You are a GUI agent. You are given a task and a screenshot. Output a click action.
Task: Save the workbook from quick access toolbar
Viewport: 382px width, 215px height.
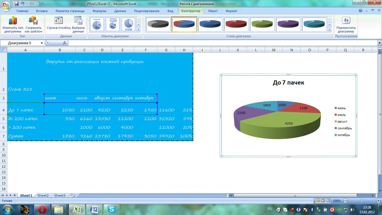16,4
